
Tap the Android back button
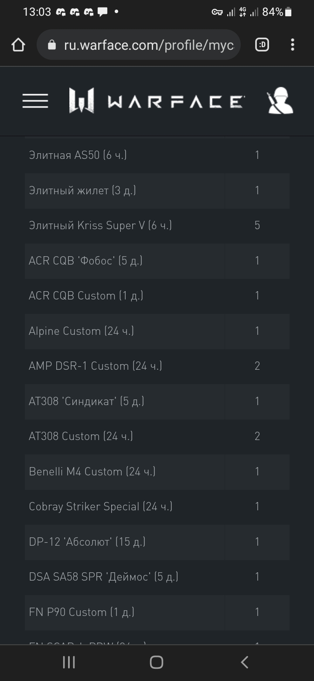pos(245,662)
